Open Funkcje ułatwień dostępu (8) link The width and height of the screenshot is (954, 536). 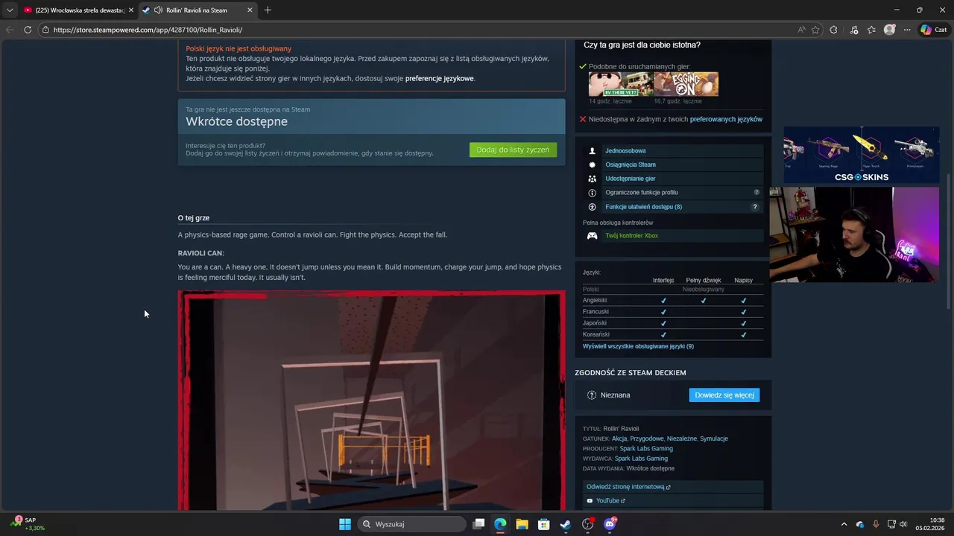pyautogui.click(x=643, y=207)
